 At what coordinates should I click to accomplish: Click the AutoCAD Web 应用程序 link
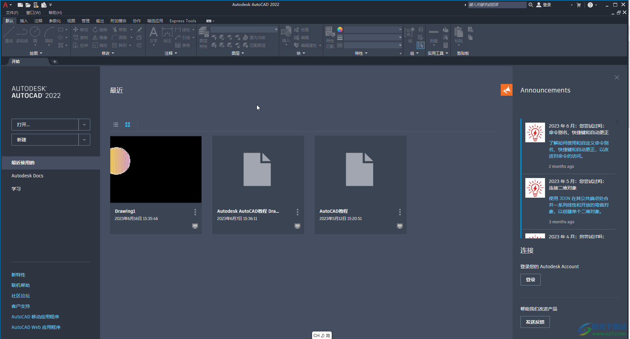36,327
